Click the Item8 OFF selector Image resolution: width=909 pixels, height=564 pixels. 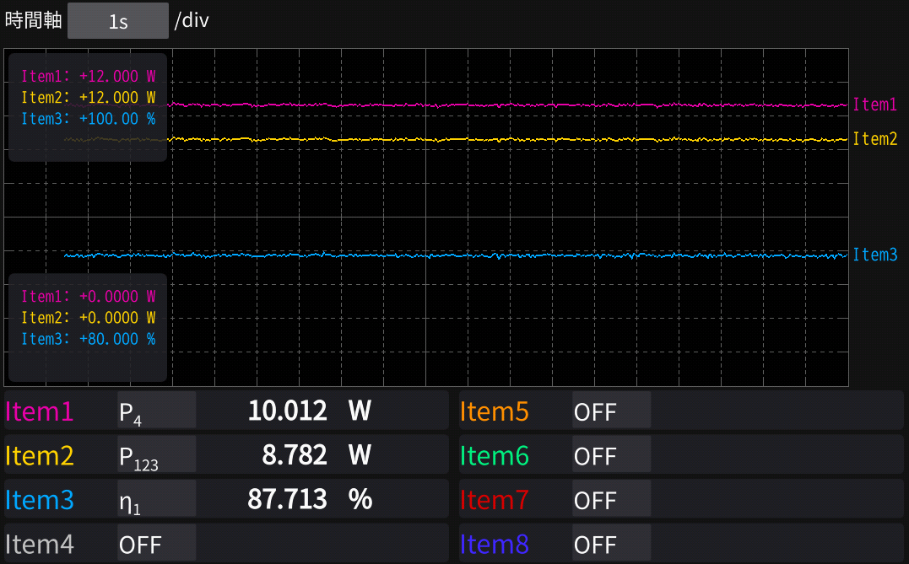pyautogui.click(x=611, y=545)
